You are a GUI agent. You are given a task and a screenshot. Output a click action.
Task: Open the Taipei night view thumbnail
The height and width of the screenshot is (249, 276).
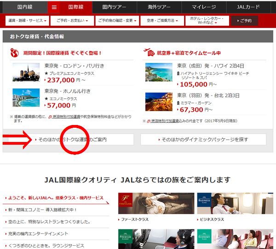tap(159, 102)
